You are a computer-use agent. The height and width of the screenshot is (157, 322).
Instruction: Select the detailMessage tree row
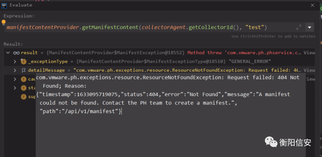159,70
